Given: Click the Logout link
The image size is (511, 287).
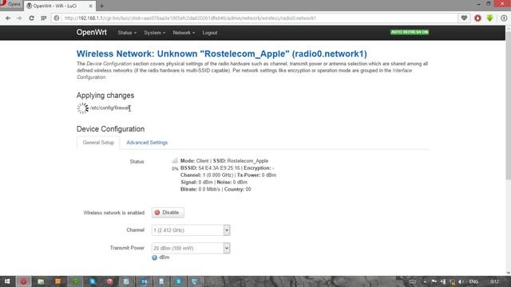Looking at the screenshot, I should [209, 33].
